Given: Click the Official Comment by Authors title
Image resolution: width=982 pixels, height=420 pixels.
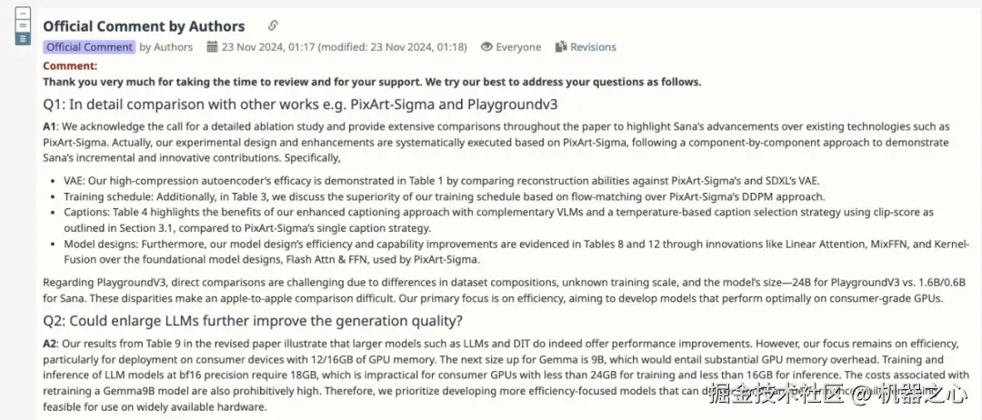Looking at the screenshot, I should [x=144, y=26].
